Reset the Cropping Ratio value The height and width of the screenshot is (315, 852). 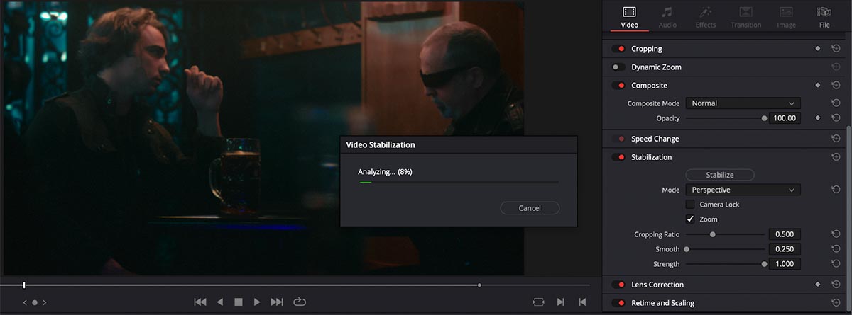tap(836, 234)
